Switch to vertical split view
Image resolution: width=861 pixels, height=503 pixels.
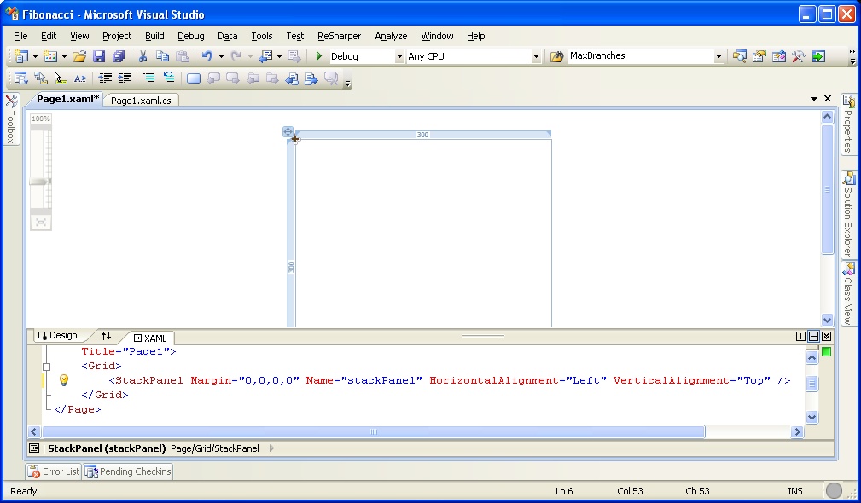tap(800, 336)
